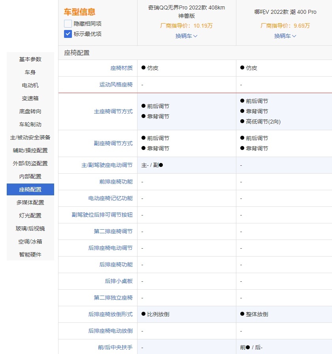Go to 电动机 section in sidebar
Viewport: 332px width, 354px height.
(30, 85)
